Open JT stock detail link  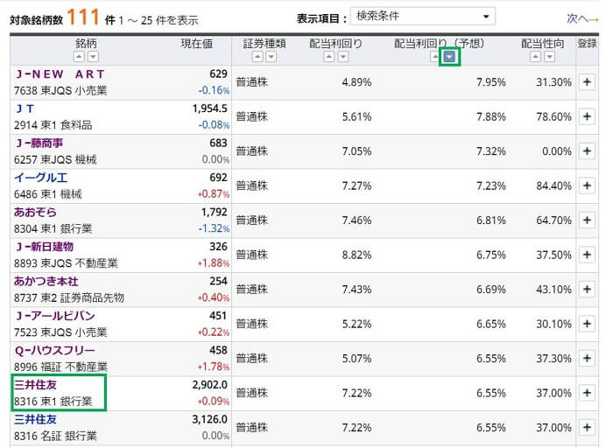coord(25,108)
